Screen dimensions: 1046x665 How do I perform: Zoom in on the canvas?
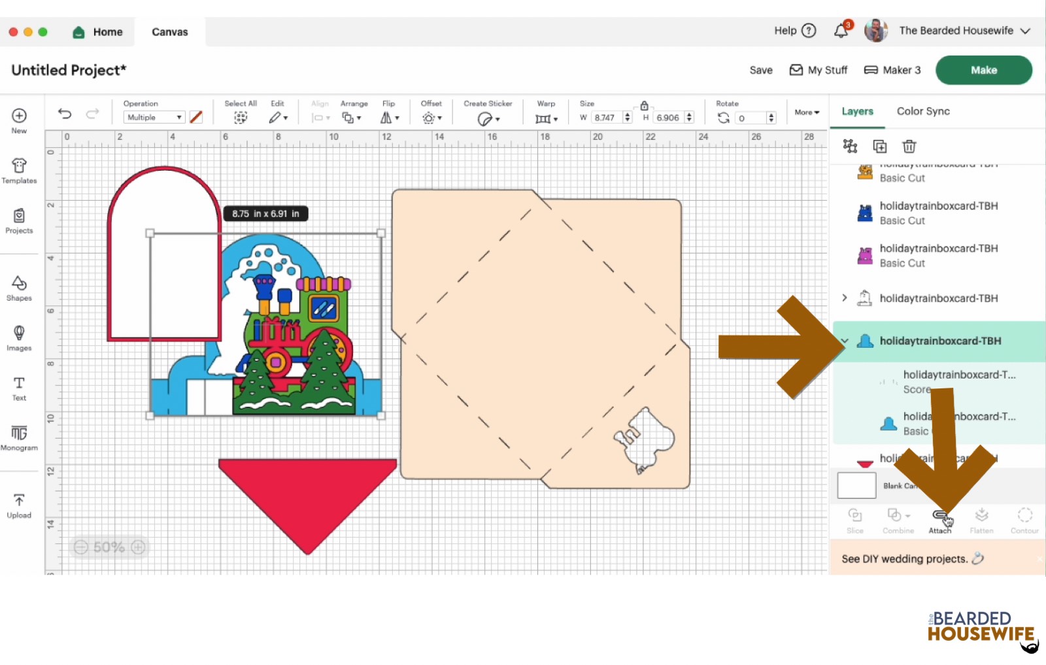coord(138,547)
